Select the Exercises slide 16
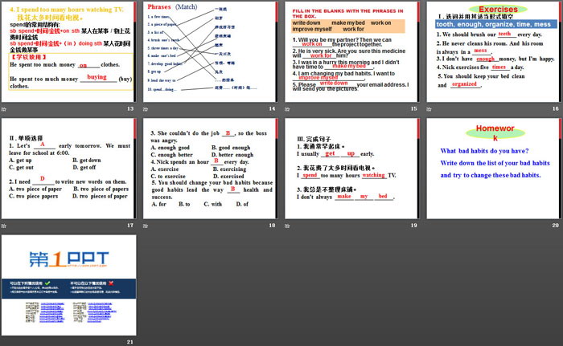 click(x=492, y=52)
